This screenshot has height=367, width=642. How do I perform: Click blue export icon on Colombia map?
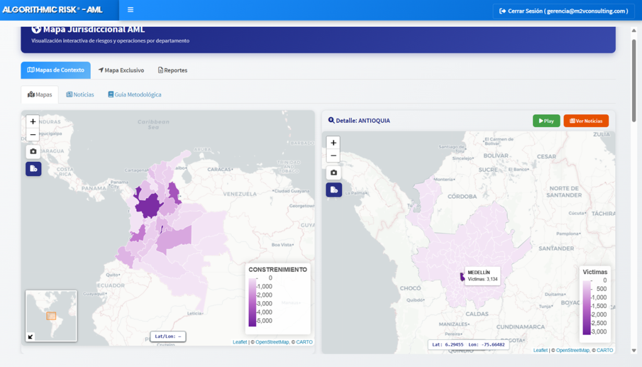coord(34,169)
